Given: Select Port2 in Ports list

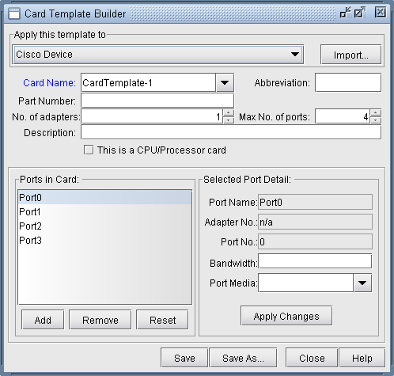Looking at the screenshot, I should pyautogui.click(x=104, y=226).
